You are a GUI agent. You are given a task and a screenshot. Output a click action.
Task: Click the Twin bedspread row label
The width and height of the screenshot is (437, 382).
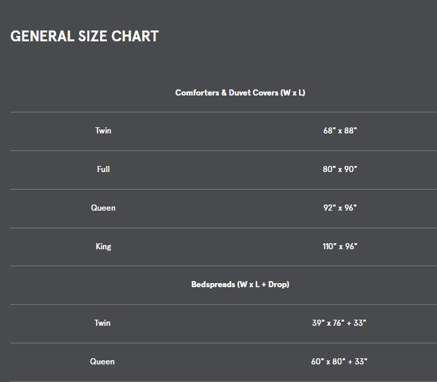[x=103, y=323]
